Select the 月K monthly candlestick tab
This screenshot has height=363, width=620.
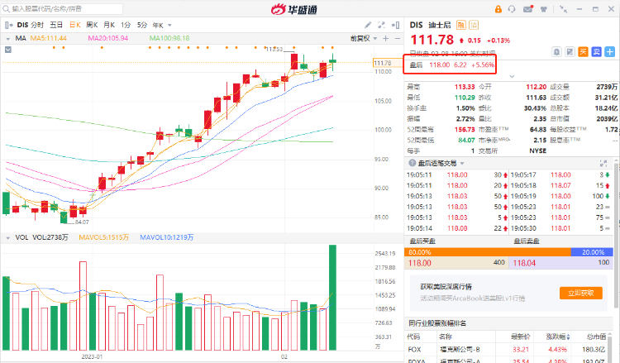[x=109, y=25]
